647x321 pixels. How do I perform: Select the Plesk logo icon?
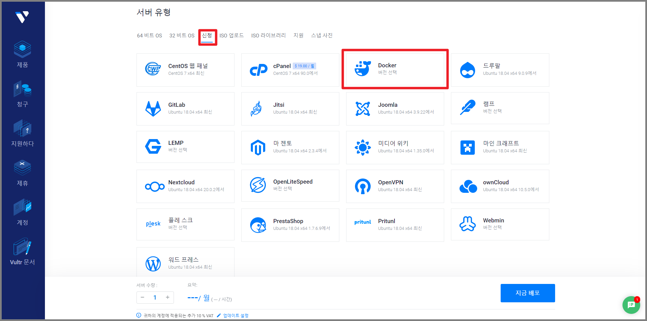[x=153, y=224]
